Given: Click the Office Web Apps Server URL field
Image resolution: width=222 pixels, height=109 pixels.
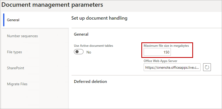Looking at the screenshot, I should 172,67.
